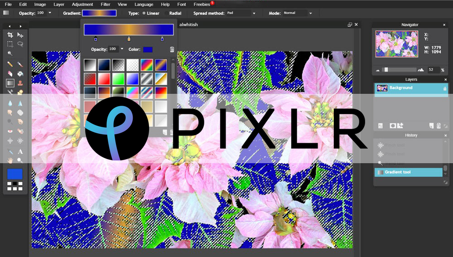Select the Paint Bucket tool
The image size is (453, 257).
click(x=20, y=74)
